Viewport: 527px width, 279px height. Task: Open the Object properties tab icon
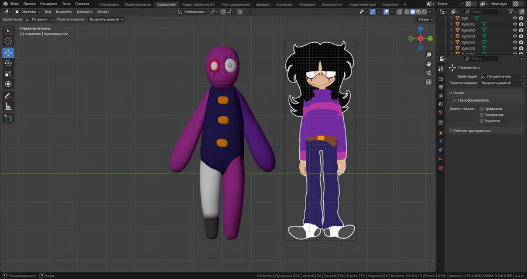(x=441, y=133)
